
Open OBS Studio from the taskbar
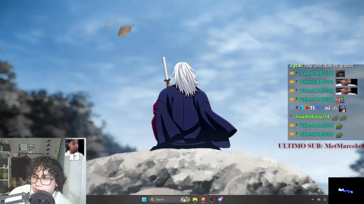(x=212, y=199)
